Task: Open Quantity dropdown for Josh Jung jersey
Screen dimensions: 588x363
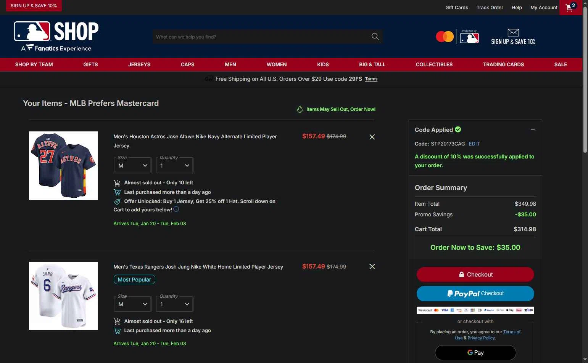Action: [174, 304]
